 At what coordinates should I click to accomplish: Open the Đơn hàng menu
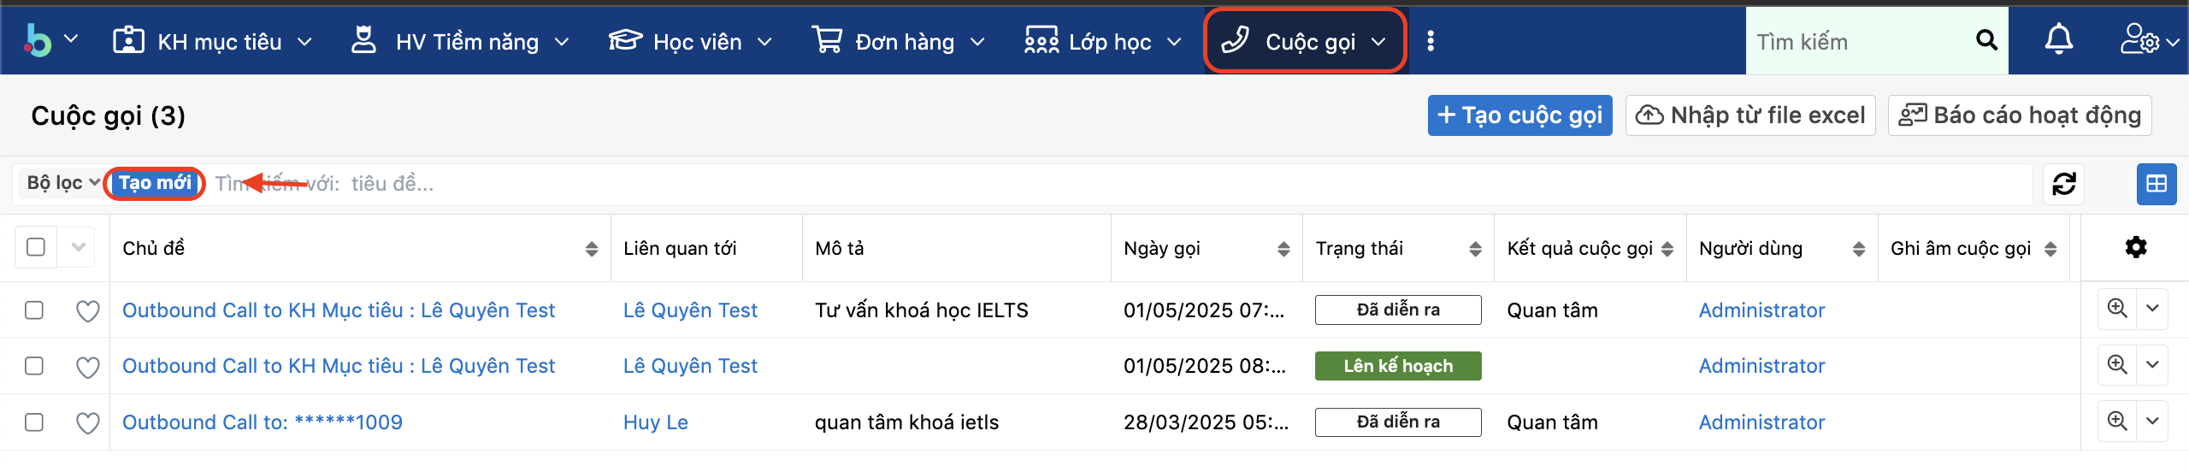pyautogui.click(x=898, y=41)
